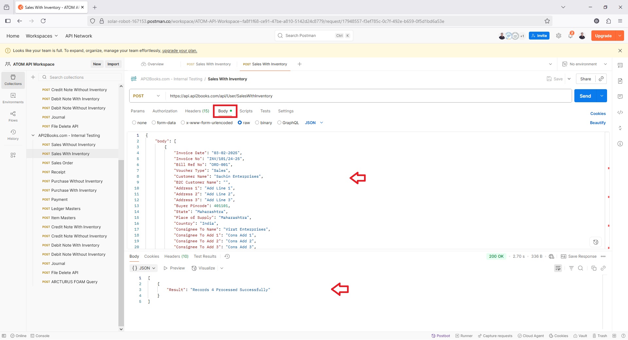The width and height of the screenshot is (628, 340).
Task: Open the Workspaces dropdown
Action: 42,36
